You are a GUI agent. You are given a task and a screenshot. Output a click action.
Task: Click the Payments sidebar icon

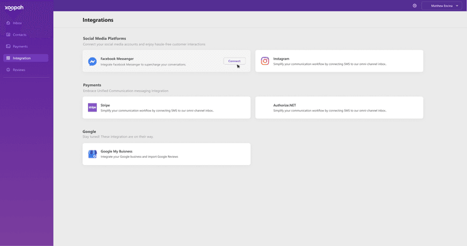(x=8, y=46)
